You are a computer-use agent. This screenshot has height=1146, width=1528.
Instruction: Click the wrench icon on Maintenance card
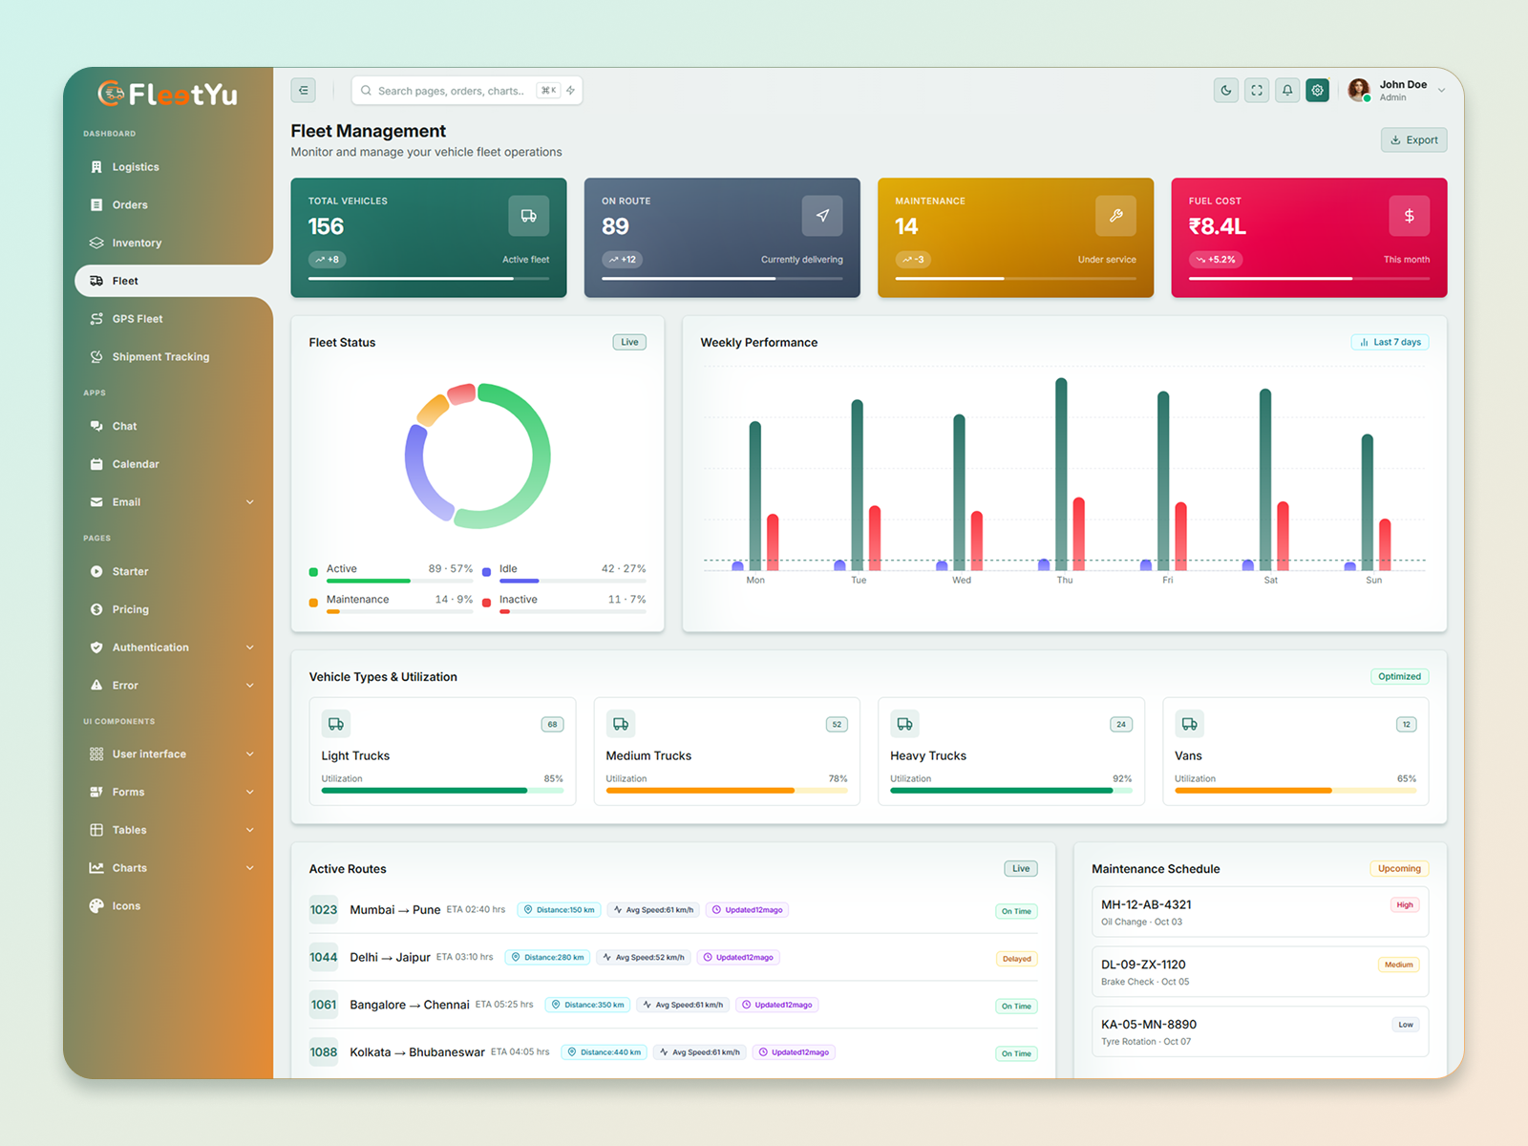pos(1115,216)
